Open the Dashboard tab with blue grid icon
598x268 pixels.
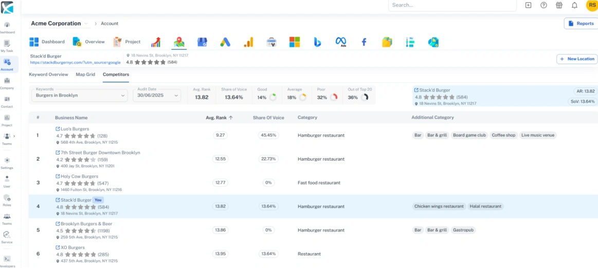tap(47, 42)
